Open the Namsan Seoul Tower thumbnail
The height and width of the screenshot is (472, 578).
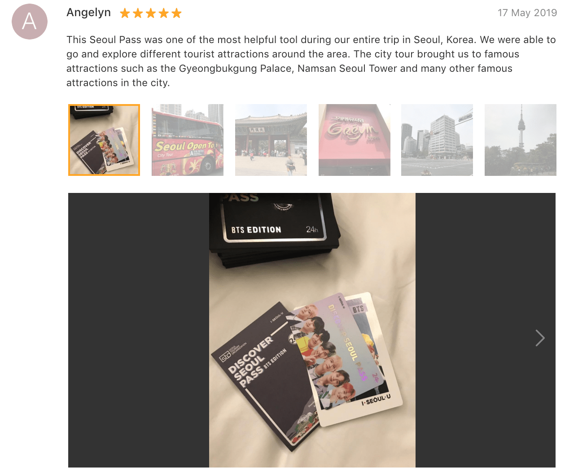521,140
